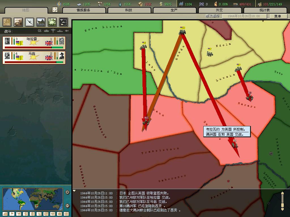Click the transport capacity convoy icon

[235, 4]
